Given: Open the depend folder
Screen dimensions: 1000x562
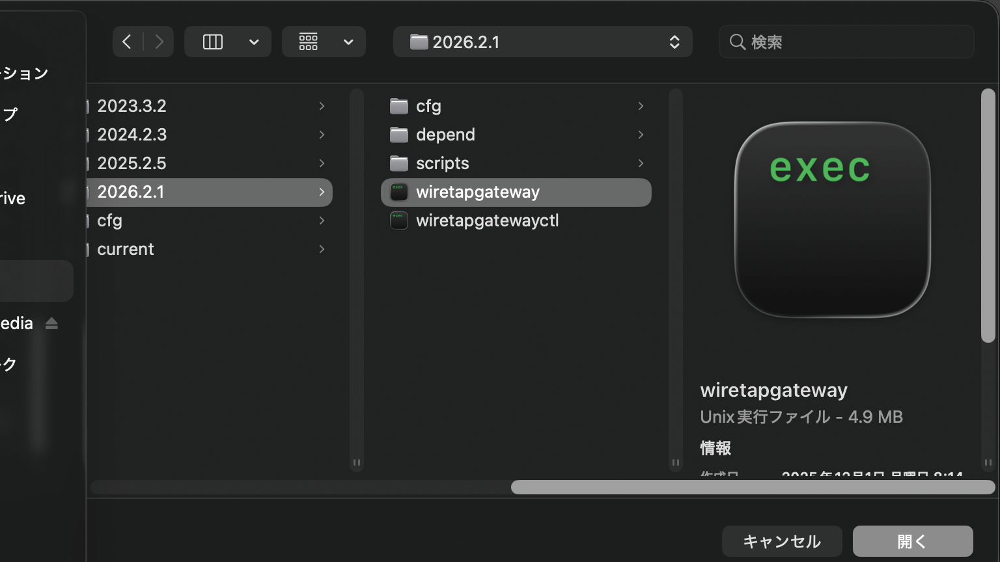Looking at the screenshot, I should 445,135.
